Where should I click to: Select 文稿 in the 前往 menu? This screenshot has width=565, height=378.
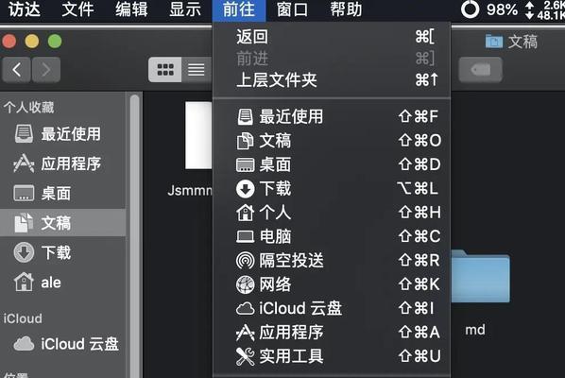coord(332,140)
